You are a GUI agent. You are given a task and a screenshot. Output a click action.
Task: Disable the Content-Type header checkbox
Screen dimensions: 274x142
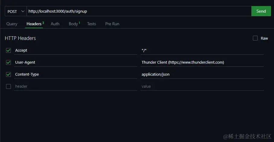tap(8, 74)
